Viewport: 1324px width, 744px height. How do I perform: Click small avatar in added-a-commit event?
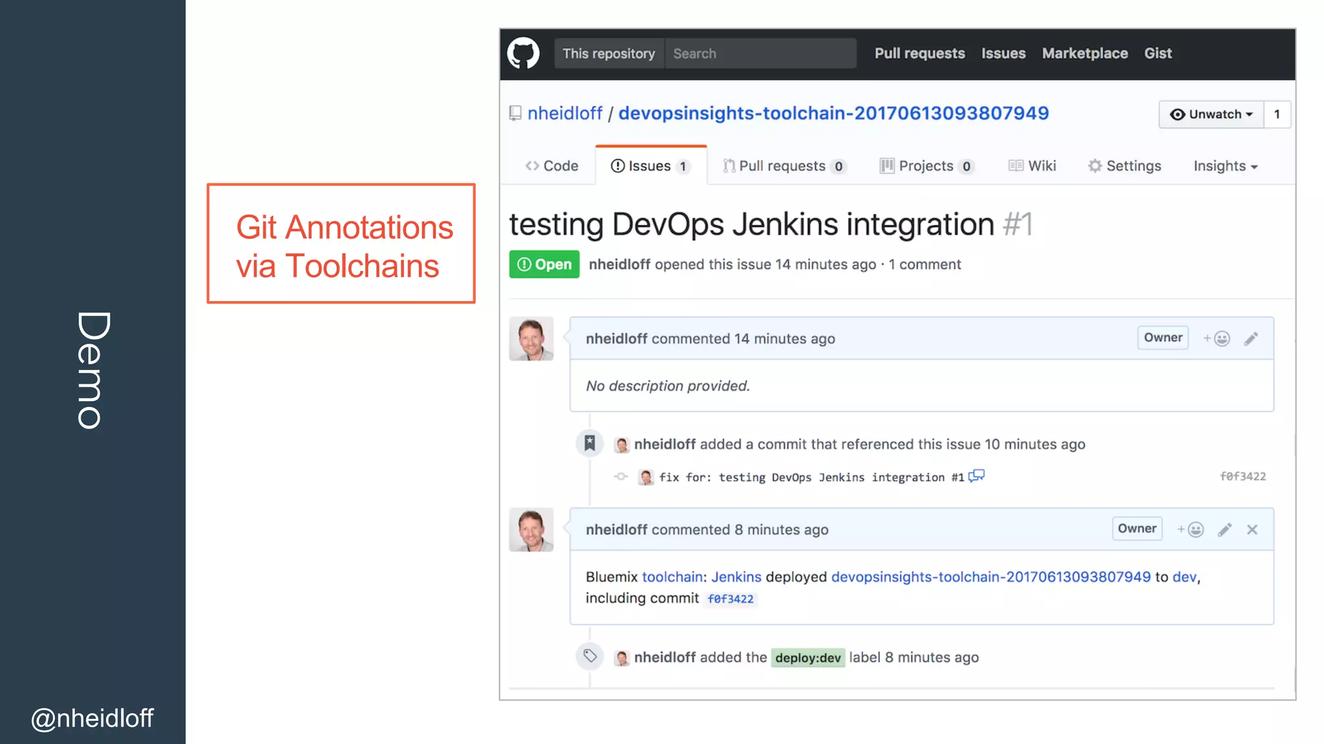pos(622,444)
